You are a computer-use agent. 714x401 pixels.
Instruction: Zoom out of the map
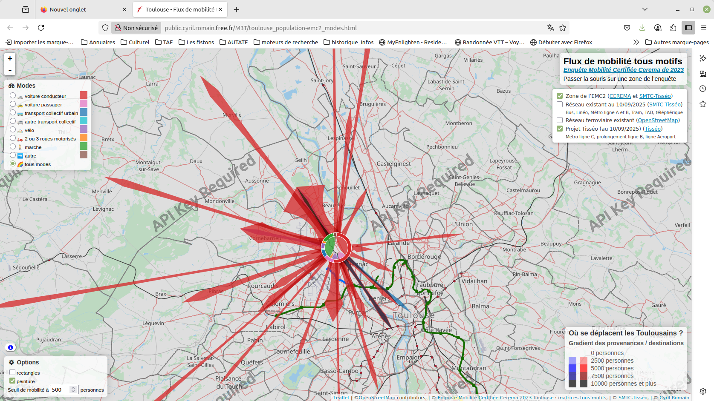(10, 70)
